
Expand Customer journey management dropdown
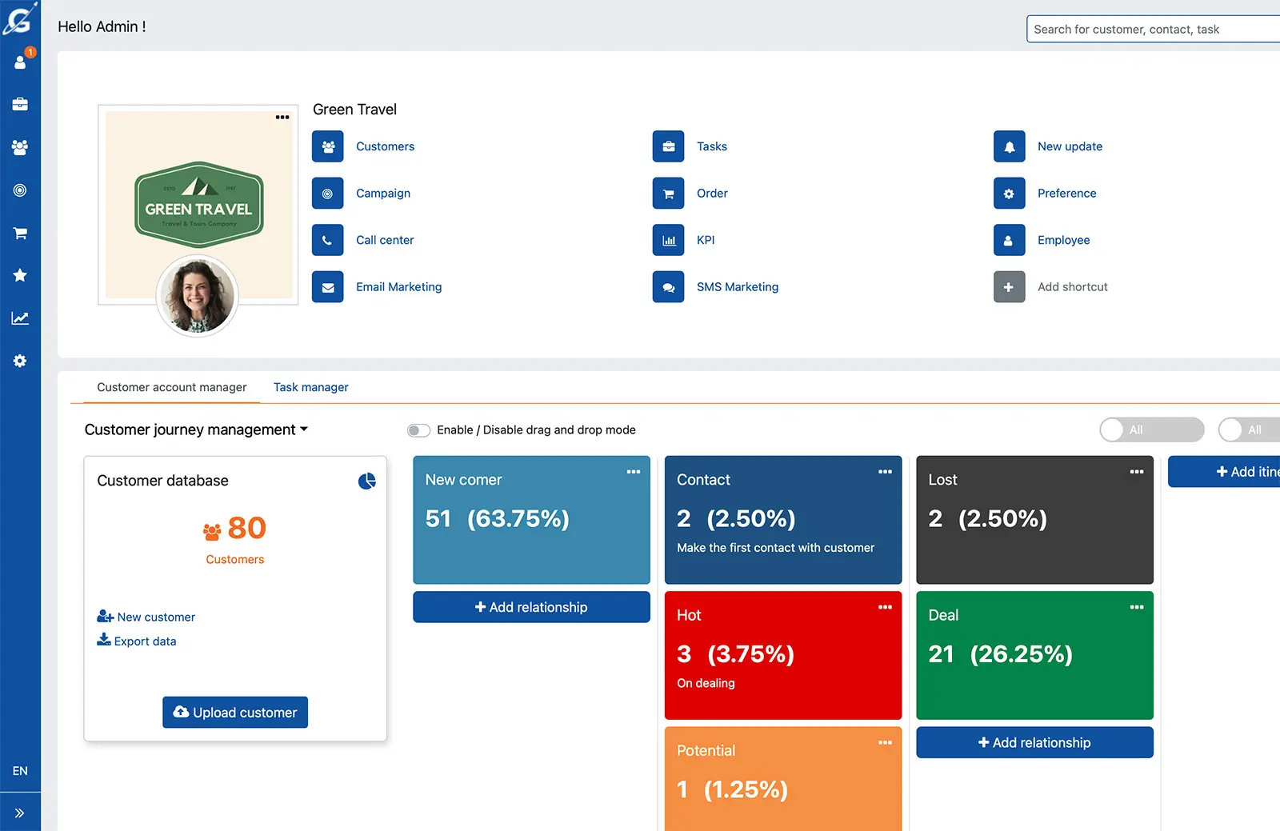[x=303, y=429]
